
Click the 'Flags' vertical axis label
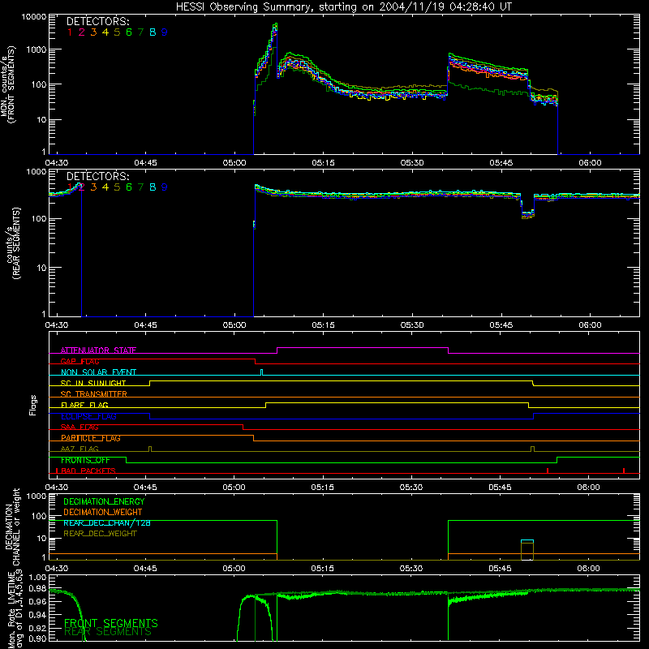[33, 405]
